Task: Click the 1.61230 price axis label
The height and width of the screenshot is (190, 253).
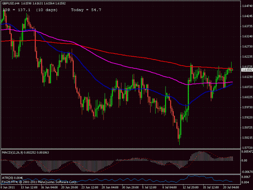Action: [247, 77]
